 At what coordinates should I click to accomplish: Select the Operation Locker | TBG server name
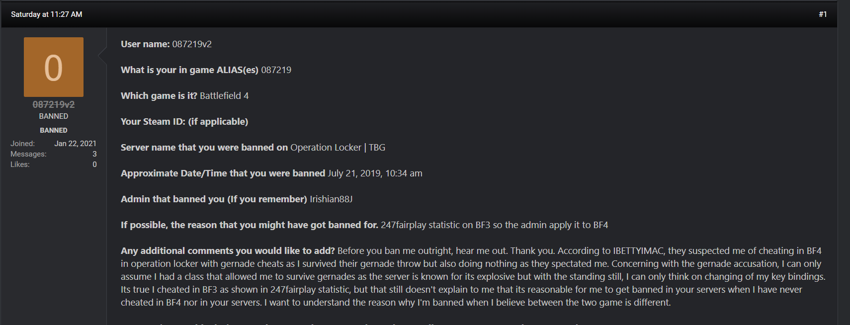point(338,148)
